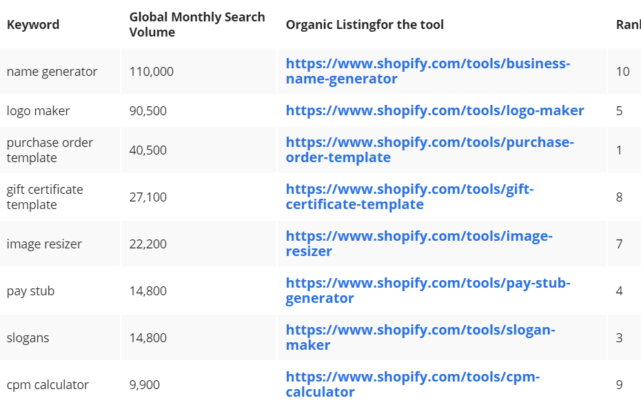Follow the purchase-order-template link
Viewport: 641px width, 405px height.
tap(429, 150)
